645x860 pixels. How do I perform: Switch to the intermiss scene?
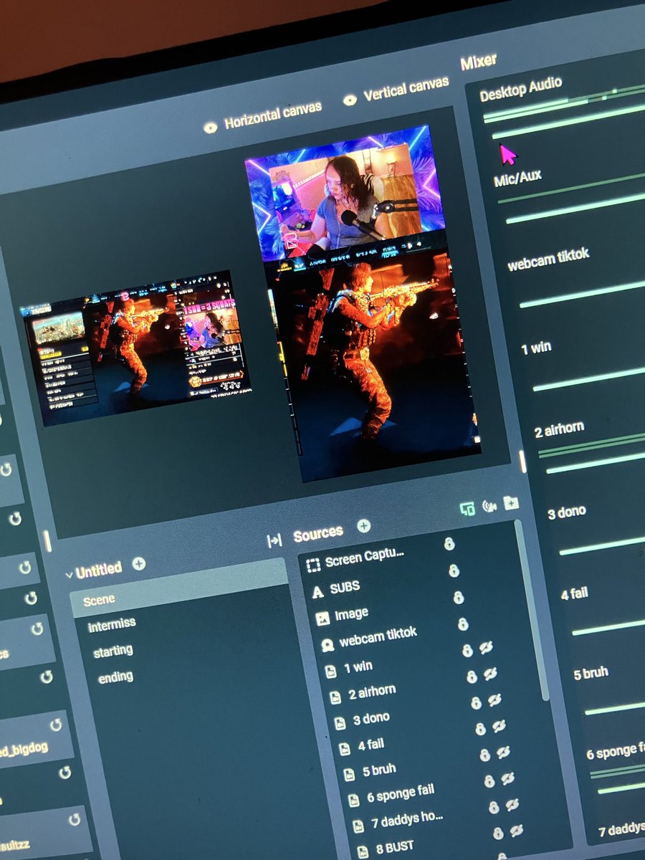pos(111,626)
